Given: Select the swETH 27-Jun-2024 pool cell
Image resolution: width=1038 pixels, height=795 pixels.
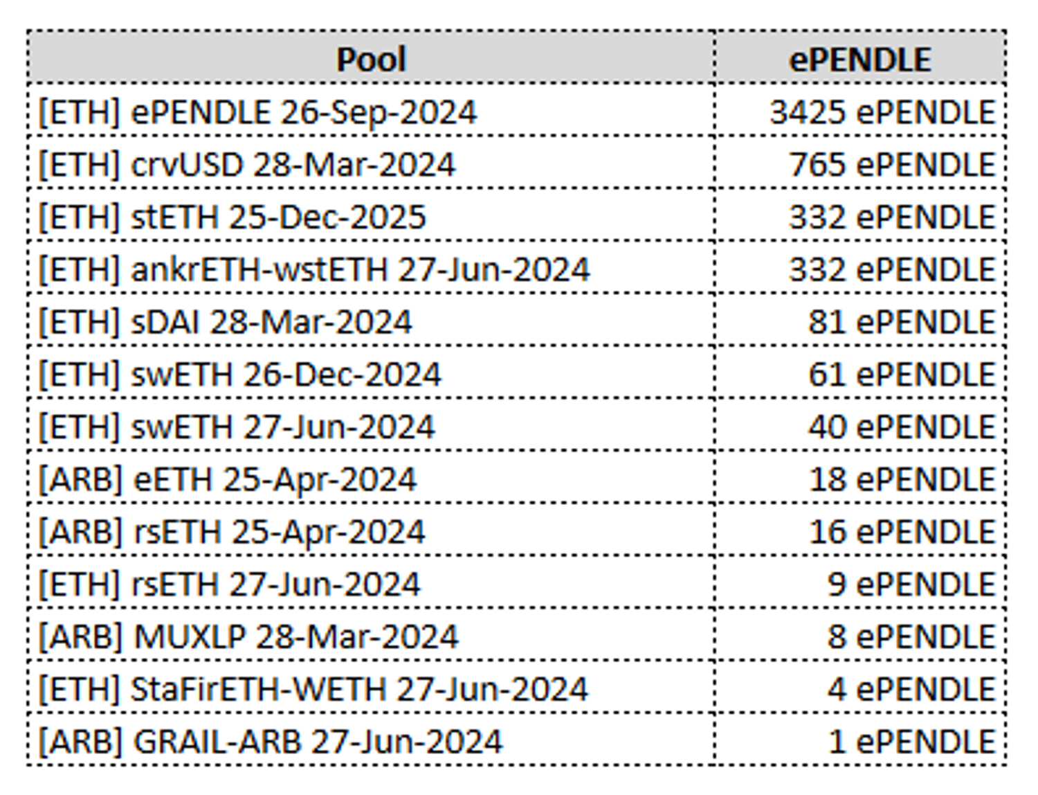Looking at the screenshot, I should [236, 427].
